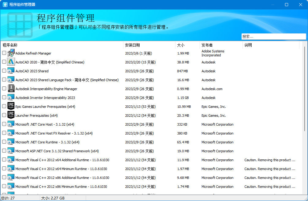Click the 2023/1/13 (53 天前) date cell
Screen dimensions: 308x201
(x=140, y=107)
